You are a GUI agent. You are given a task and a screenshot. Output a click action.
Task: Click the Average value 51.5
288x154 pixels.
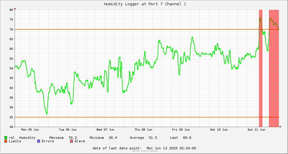tap(153, 138)
